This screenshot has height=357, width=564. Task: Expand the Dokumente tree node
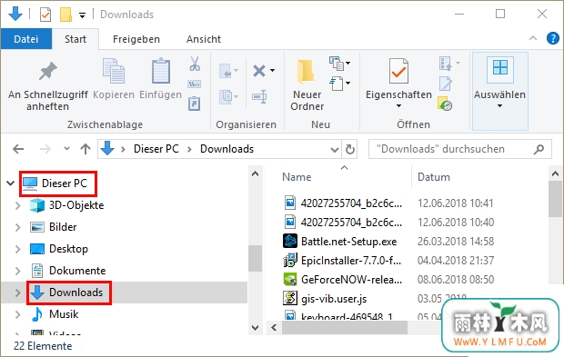coord(17,271)
